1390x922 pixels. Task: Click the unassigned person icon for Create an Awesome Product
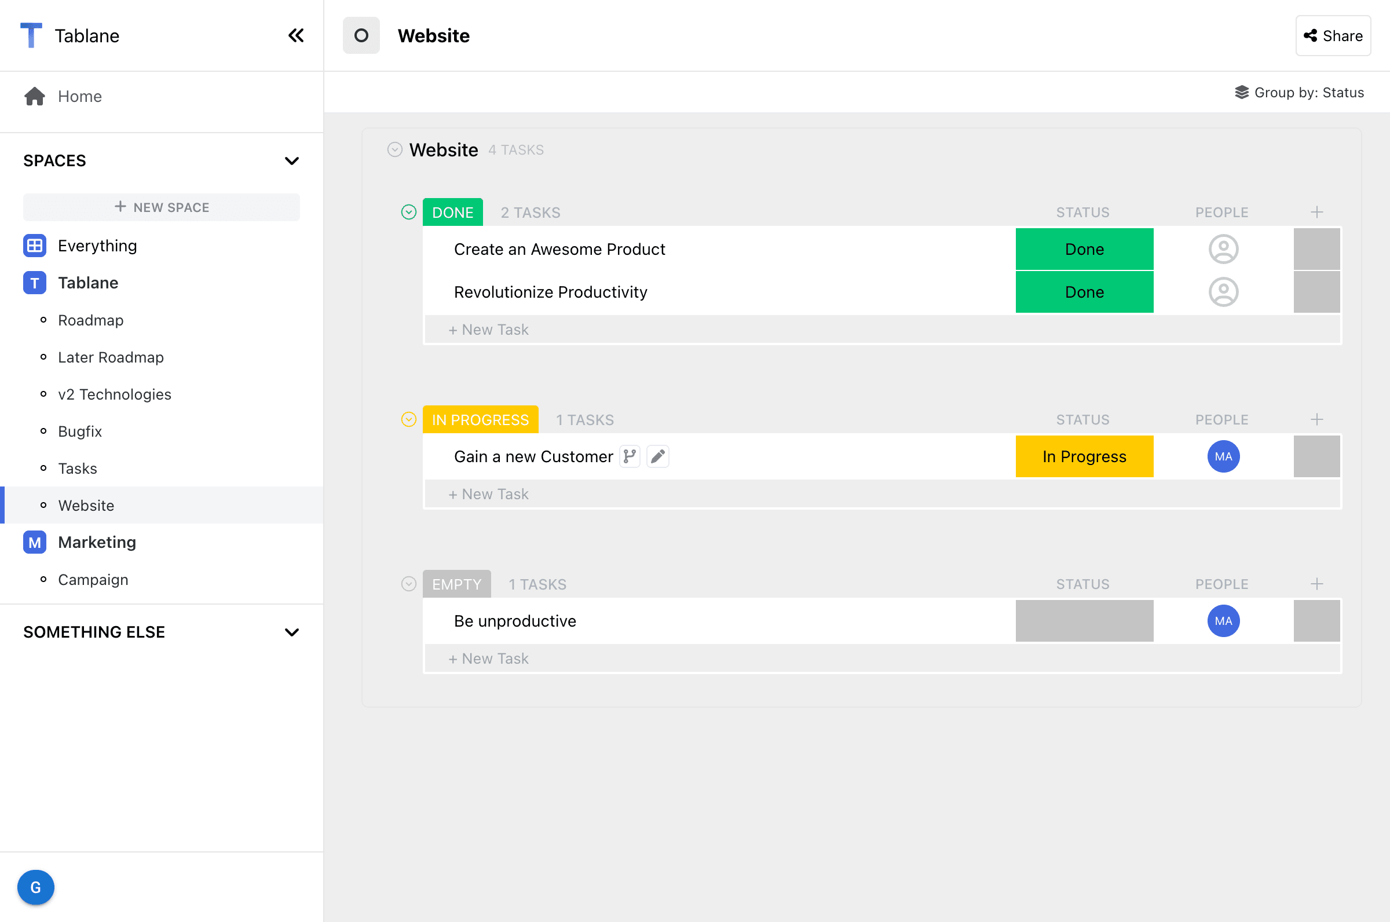click(x=1223, y=249)
